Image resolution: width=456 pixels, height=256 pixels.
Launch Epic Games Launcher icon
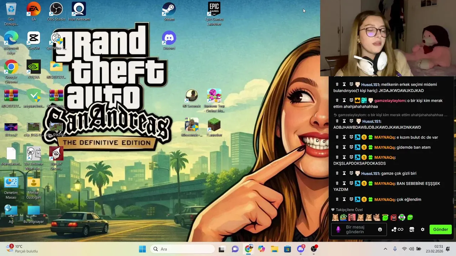point(214,14)
